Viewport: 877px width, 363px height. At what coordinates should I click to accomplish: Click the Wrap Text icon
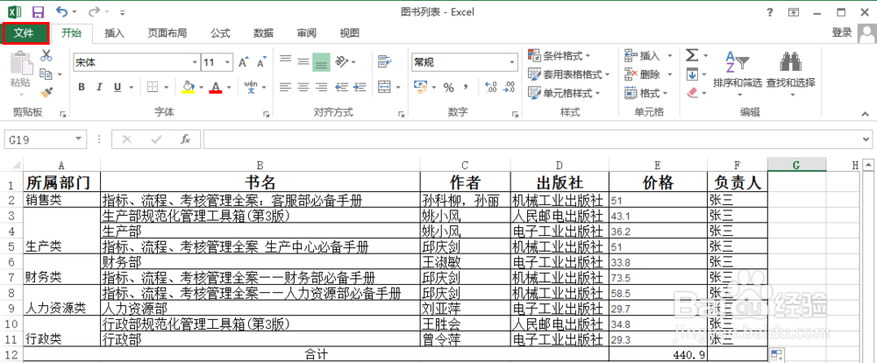(384, 61)
